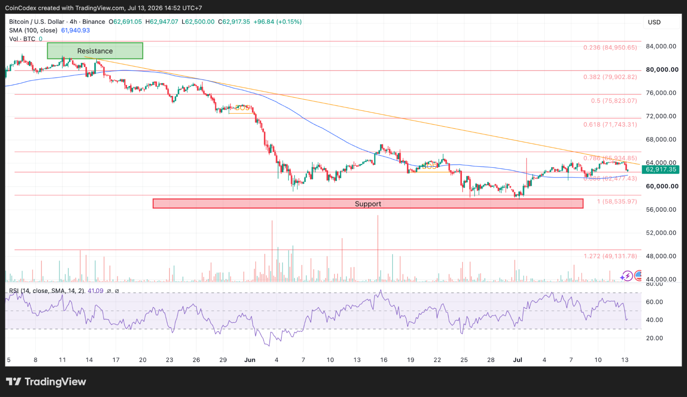Click the 76,000.00 price axis label
The height and width of the screenshot is (397, 687).
[x=661, y=93]
